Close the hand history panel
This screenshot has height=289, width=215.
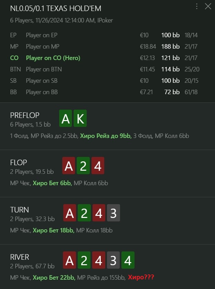click(x=208, y=6)
